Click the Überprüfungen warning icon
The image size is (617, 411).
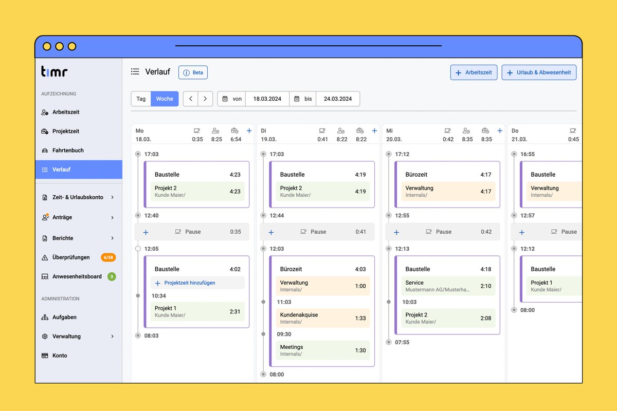pyautogui.click(x=45, y=257)
